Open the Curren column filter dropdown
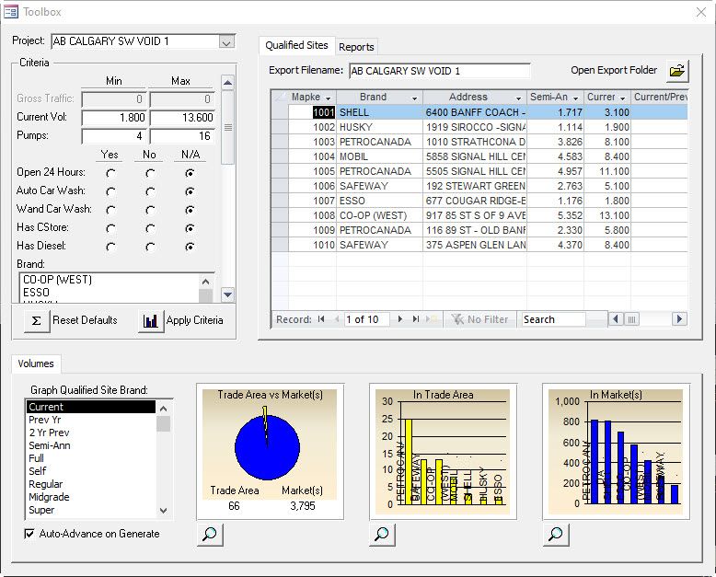 [622, 98]
